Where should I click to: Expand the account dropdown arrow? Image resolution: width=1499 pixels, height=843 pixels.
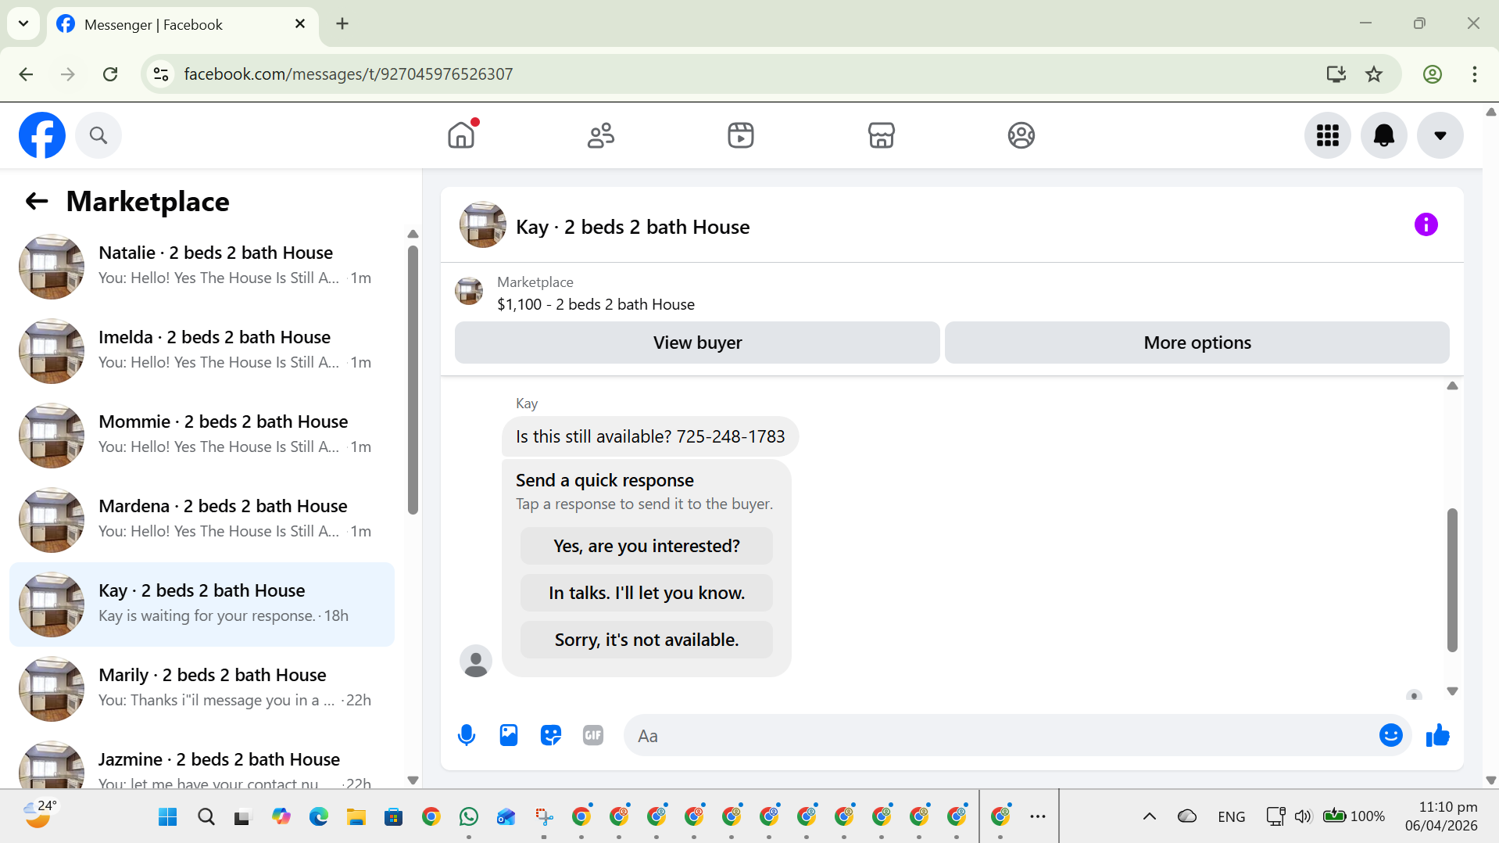tap(1440, 135)
